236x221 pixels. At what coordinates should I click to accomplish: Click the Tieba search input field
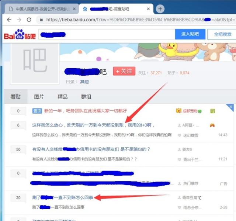[x=107, y=34]
